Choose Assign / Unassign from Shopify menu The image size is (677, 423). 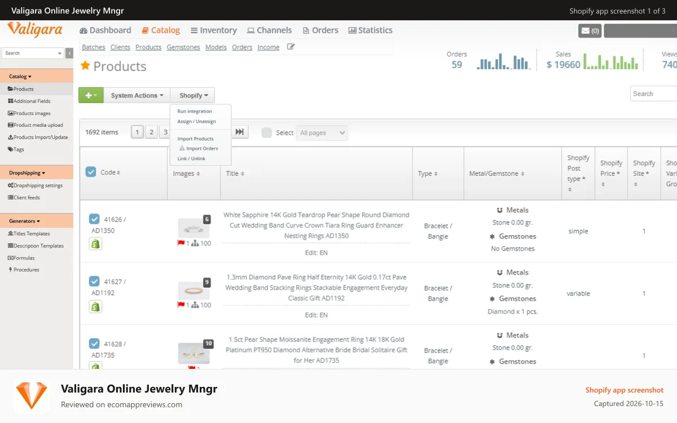pos(196,121)
